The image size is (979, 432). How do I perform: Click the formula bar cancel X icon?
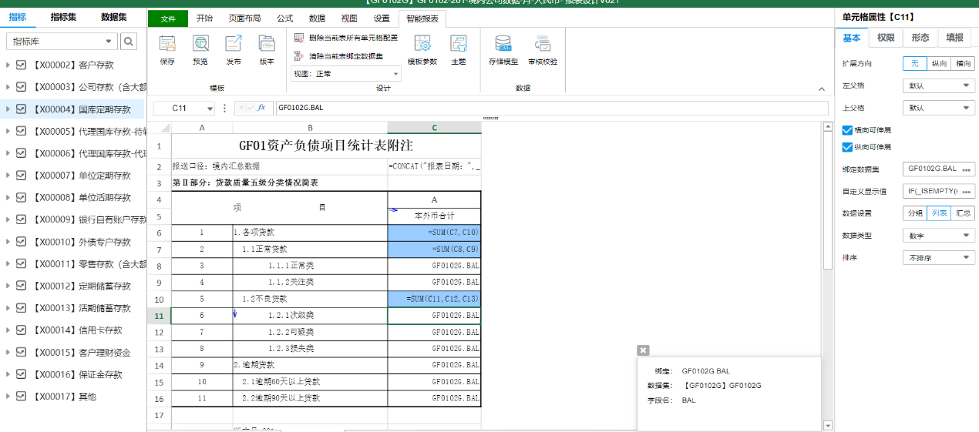241,109
